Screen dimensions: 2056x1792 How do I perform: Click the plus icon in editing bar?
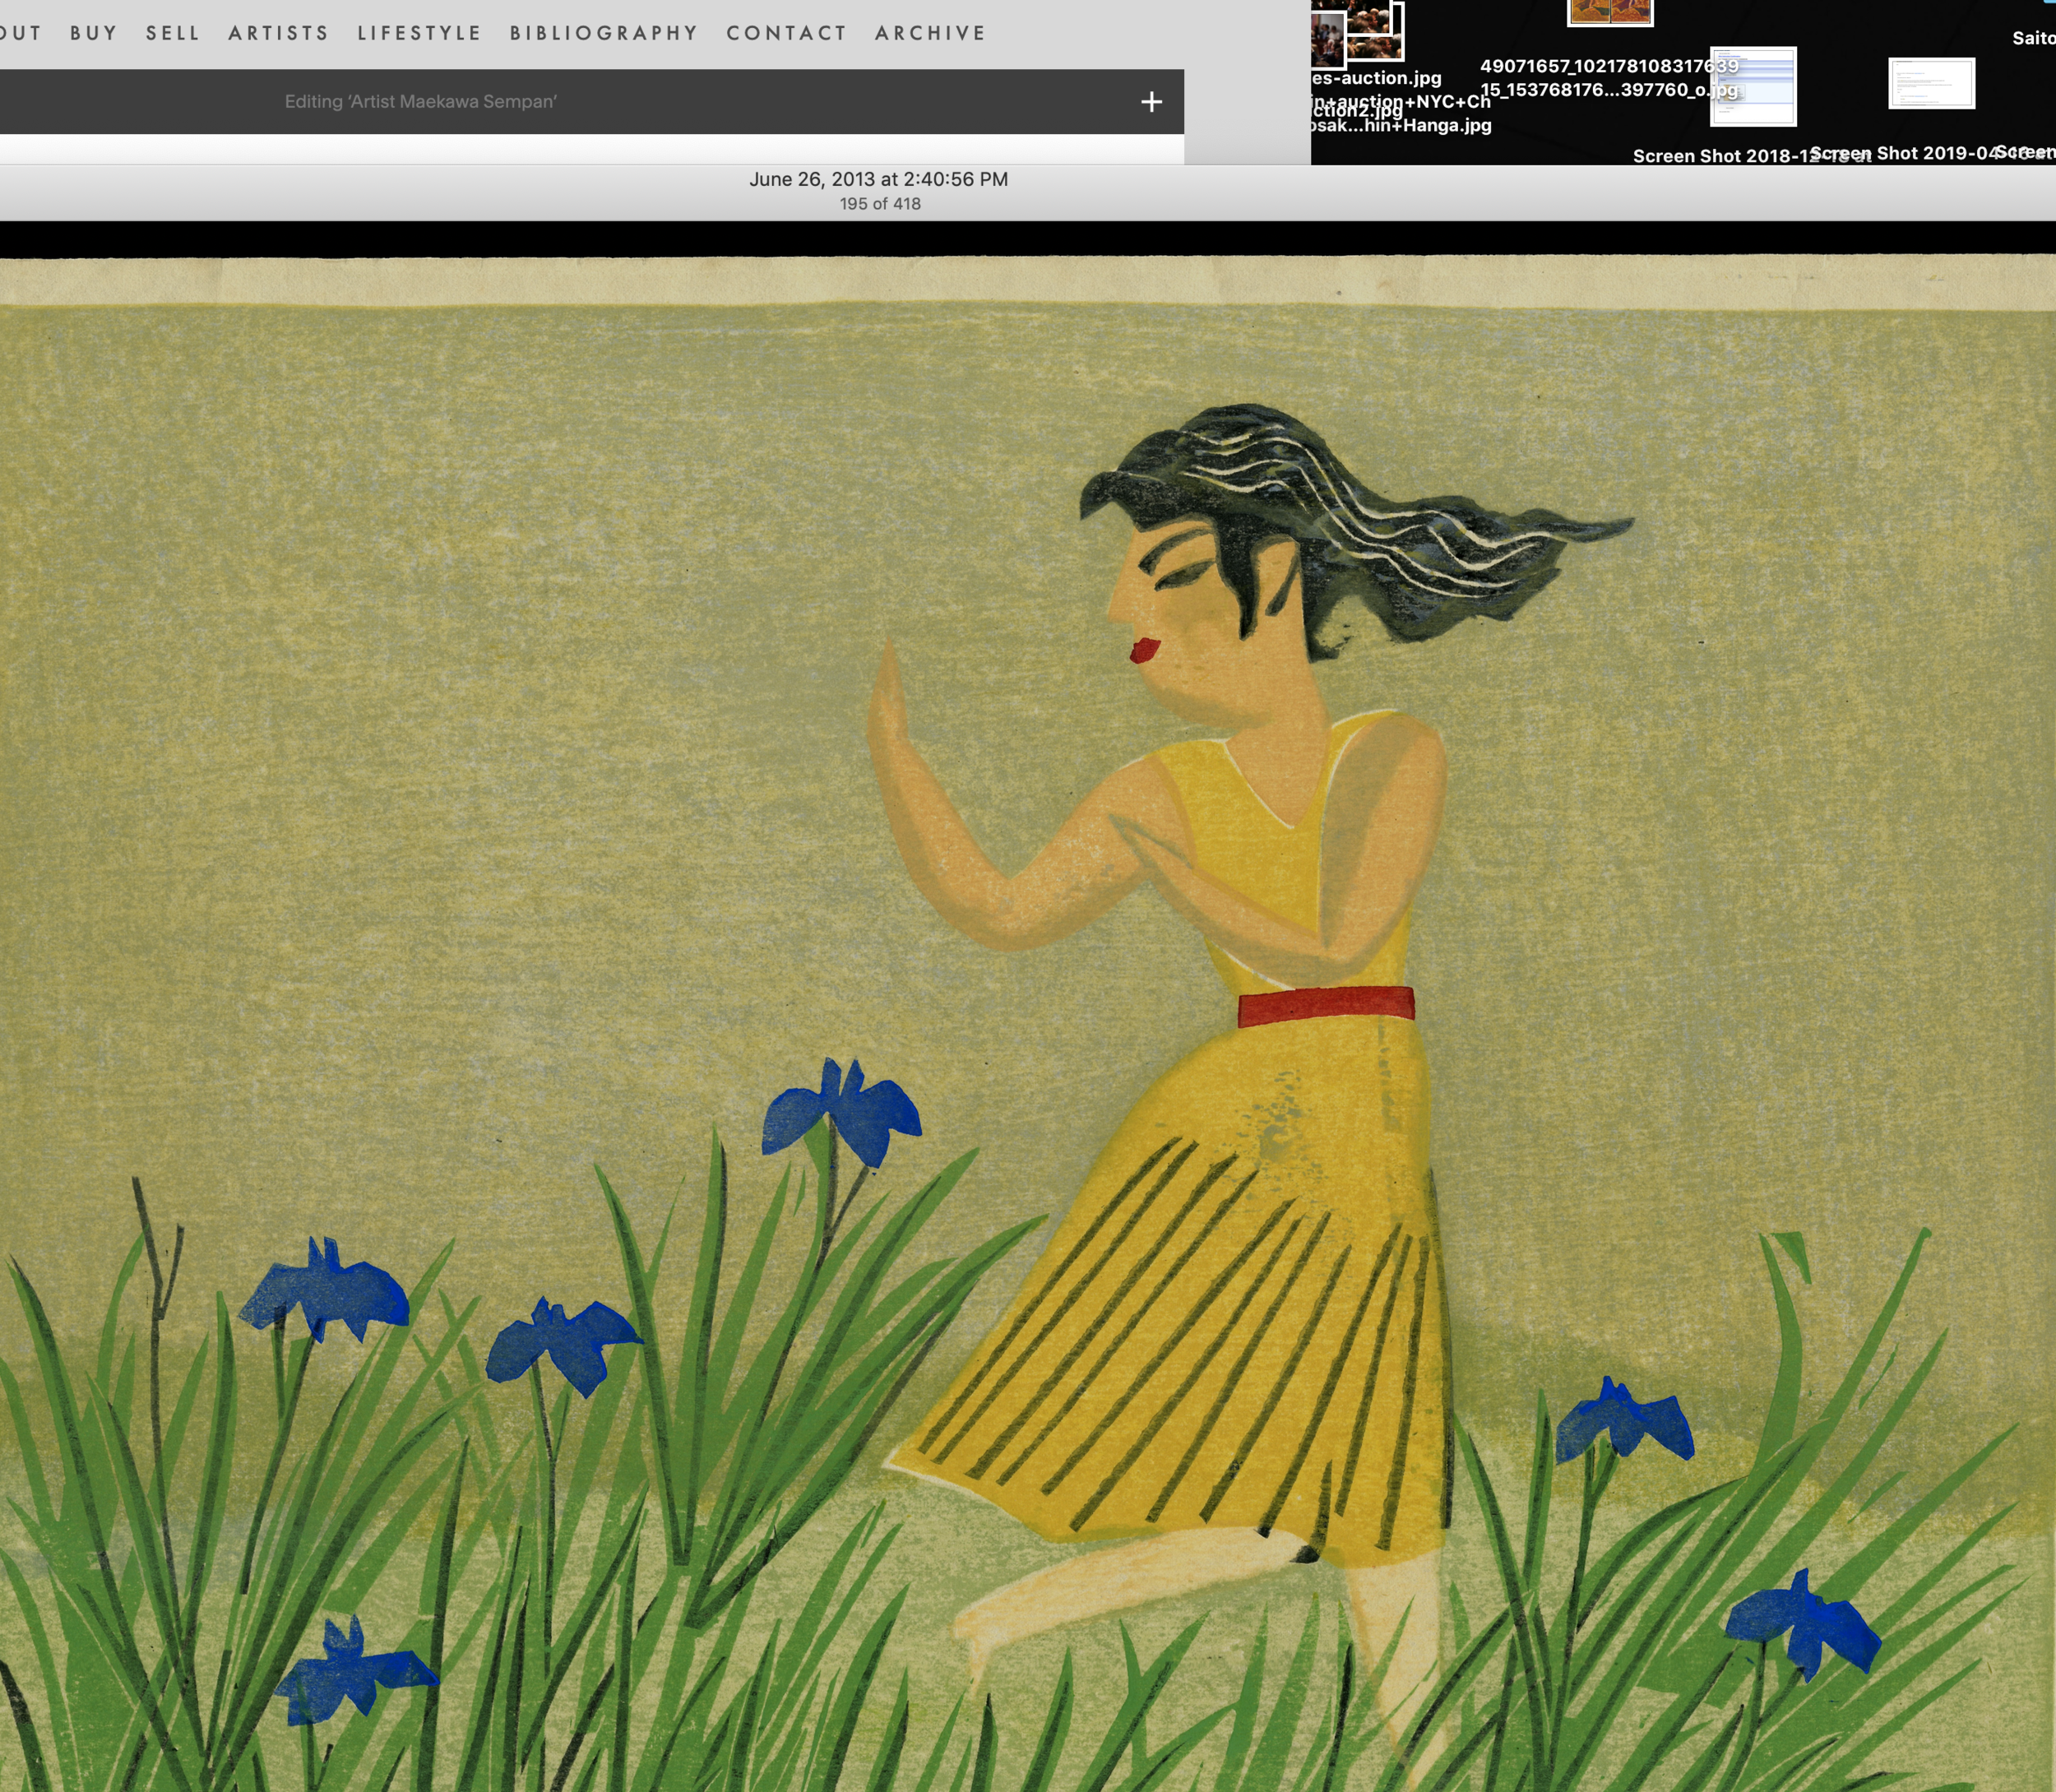tap(1151, 102)
